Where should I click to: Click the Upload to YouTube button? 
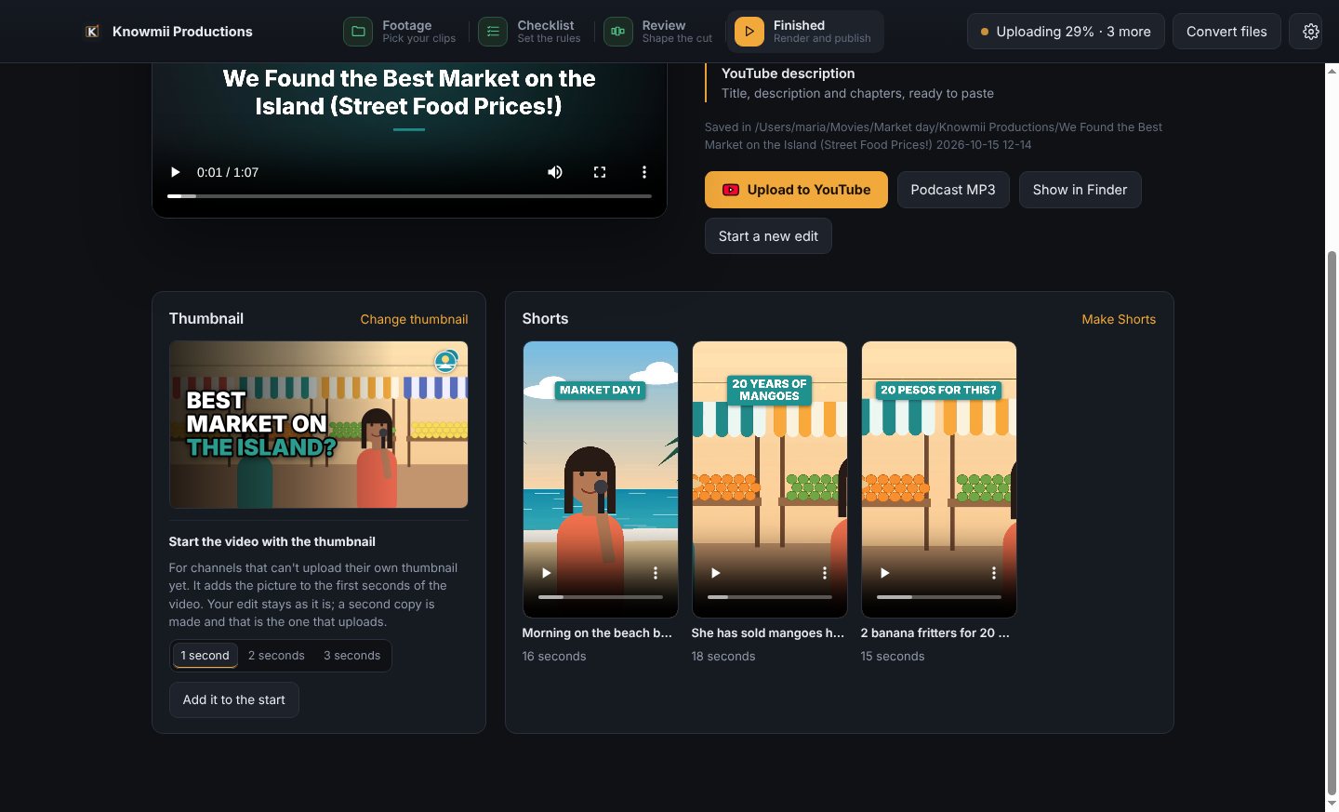click(796, 190)
